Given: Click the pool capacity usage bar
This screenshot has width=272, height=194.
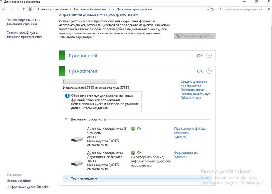Looking at the screenshot, I should point(90,82).
